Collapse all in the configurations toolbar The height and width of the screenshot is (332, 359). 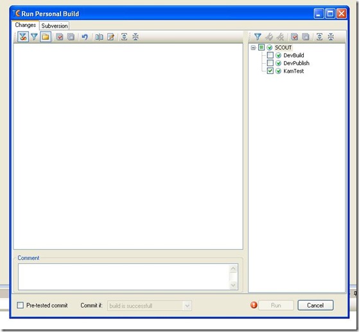pyautogui.click(x=331, y=37)
